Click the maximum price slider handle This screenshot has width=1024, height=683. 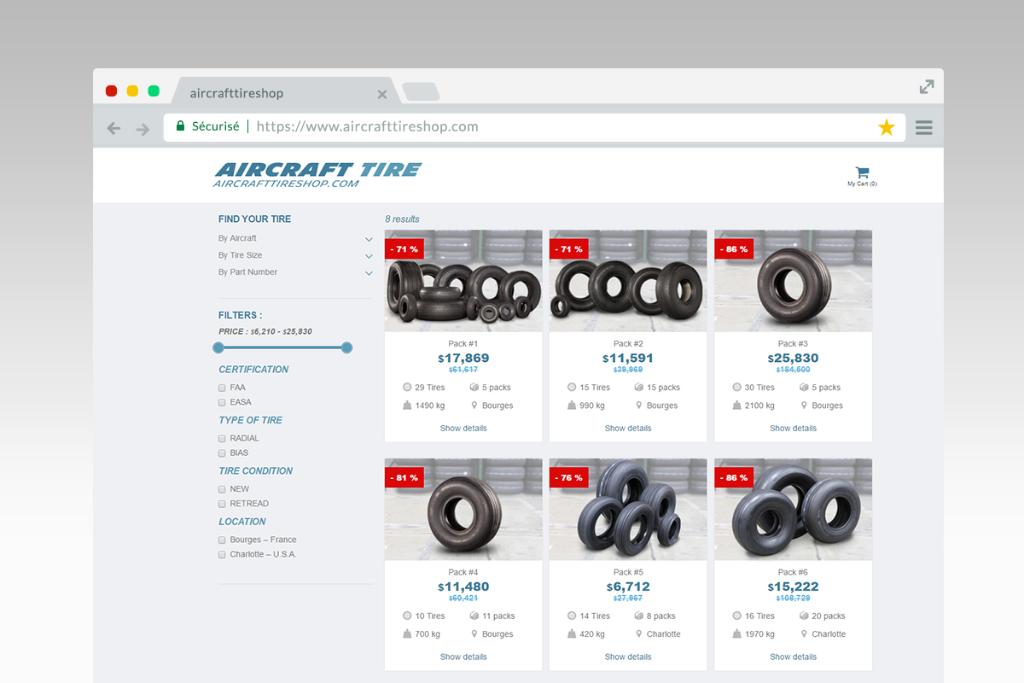coord(346,347)
